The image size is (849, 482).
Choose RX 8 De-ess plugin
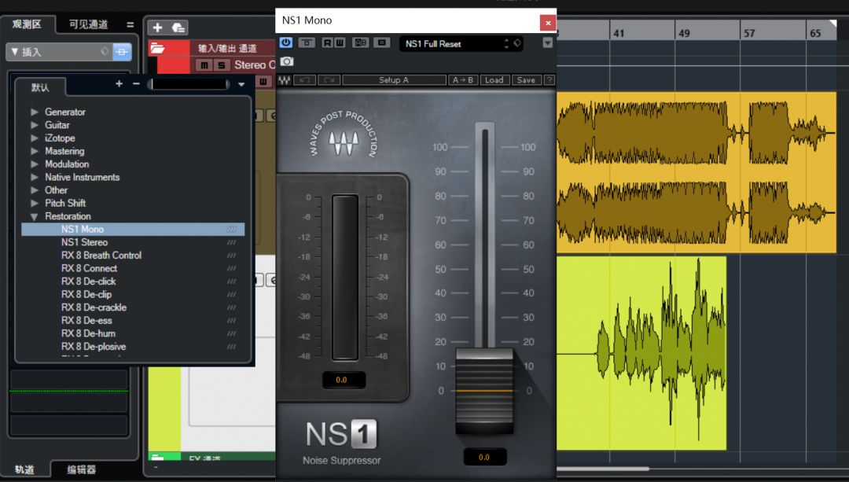[x=133, y=320]
